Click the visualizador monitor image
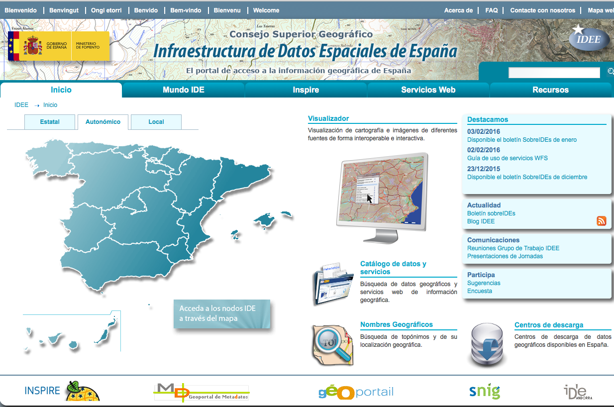Screen dimensions: 614x407 click(x=382, y=197)
